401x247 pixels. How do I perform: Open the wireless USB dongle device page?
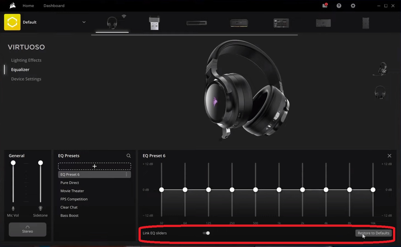click(154, 23)
